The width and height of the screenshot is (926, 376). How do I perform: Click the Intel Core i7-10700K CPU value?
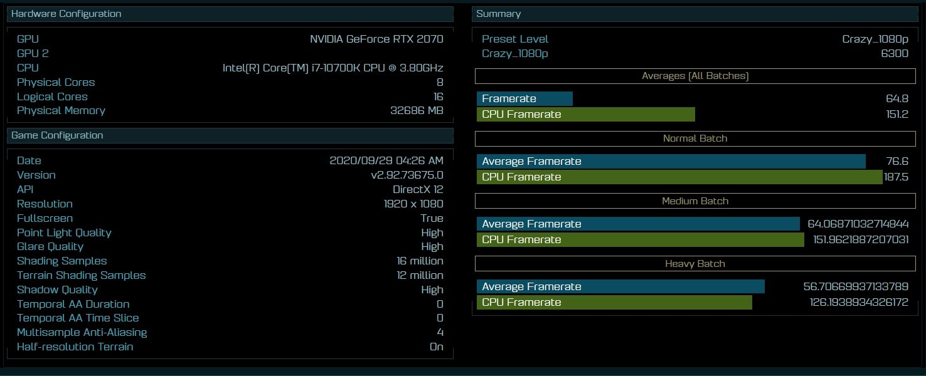[333, 68]
